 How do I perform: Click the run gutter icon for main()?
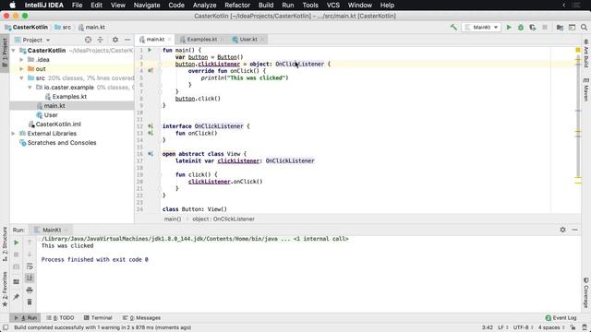pos(150,50)
